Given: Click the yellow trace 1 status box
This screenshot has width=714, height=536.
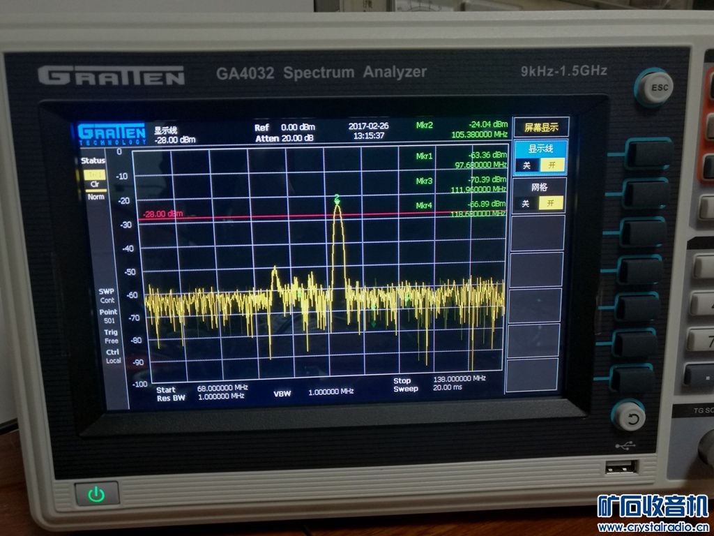Looking at the screenshot, I should click(94, 174).
